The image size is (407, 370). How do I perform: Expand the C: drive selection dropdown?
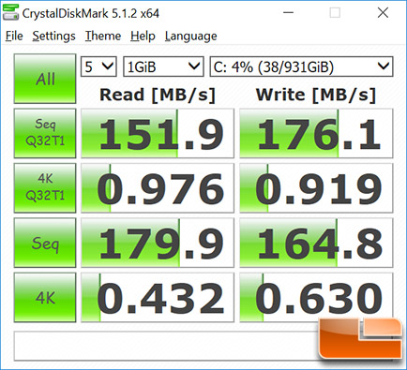click(x=301, y=67)
